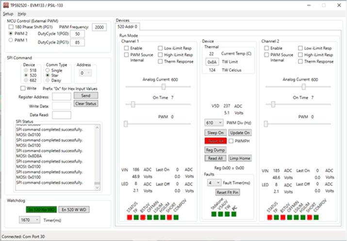Open the Setup menu
Image resolution: width=347 pixels, height=241 pixels.
coord(8,14)
